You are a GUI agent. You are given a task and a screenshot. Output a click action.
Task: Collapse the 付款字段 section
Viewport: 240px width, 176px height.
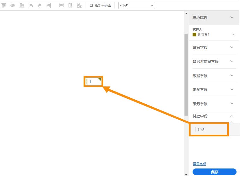(214, 116)
